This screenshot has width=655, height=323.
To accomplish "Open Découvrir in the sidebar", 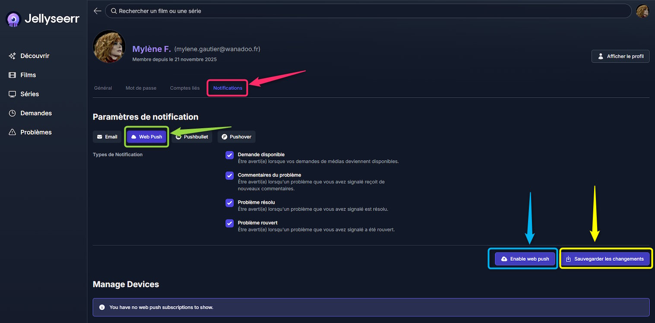I will tap(35, 56).
